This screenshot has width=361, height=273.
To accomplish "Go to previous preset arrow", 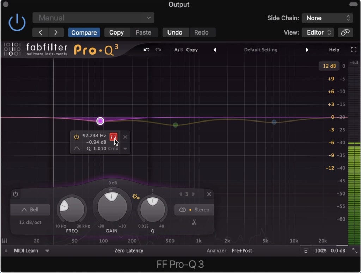I will tap(40, 32).
